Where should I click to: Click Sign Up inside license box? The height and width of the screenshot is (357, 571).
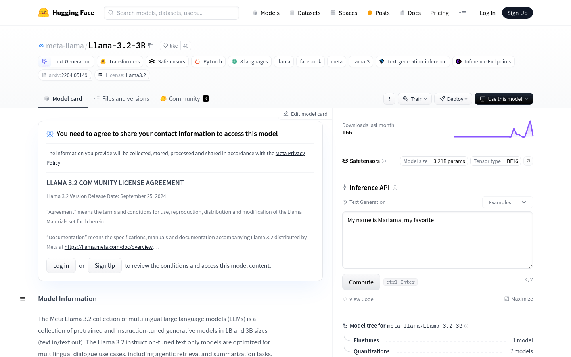(105, 265)
